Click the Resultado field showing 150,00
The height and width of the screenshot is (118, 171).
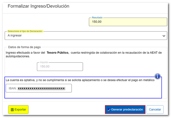(x=128, y=22)
